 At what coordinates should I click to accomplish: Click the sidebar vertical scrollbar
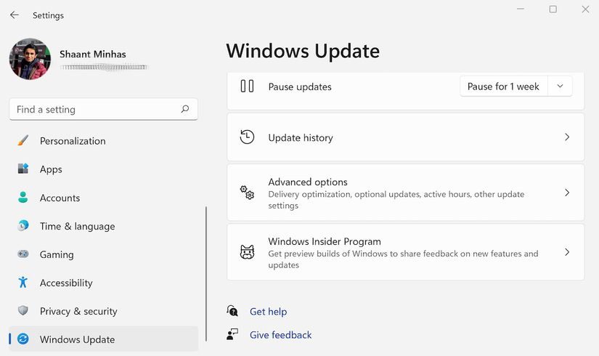coord(206,274)
